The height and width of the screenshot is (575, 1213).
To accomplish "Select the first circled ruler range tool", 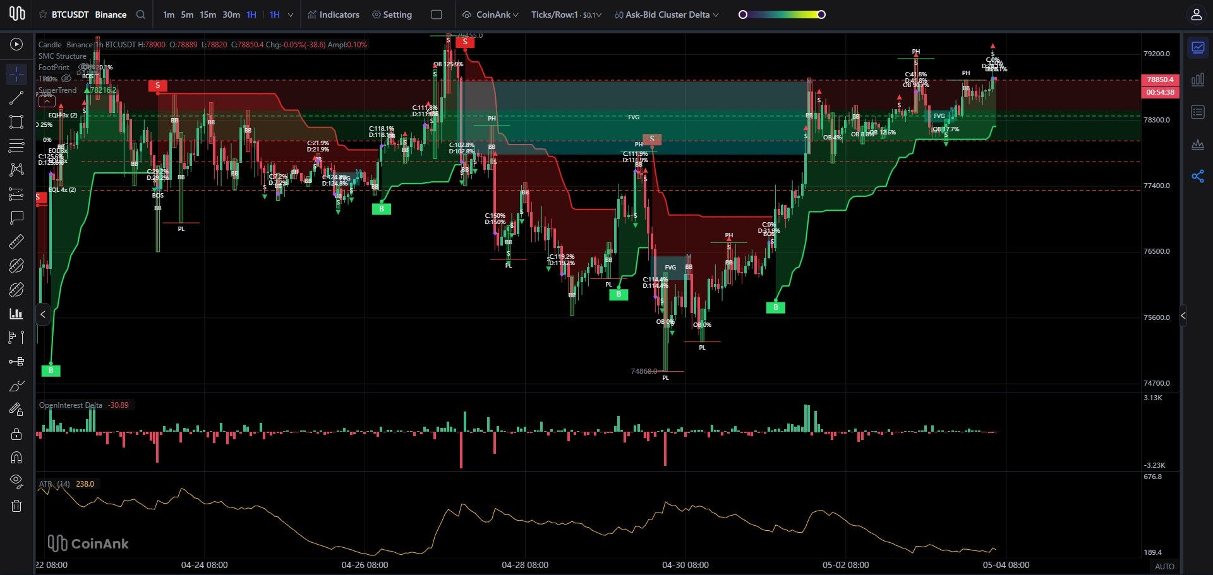I will [x=16, y=266].
